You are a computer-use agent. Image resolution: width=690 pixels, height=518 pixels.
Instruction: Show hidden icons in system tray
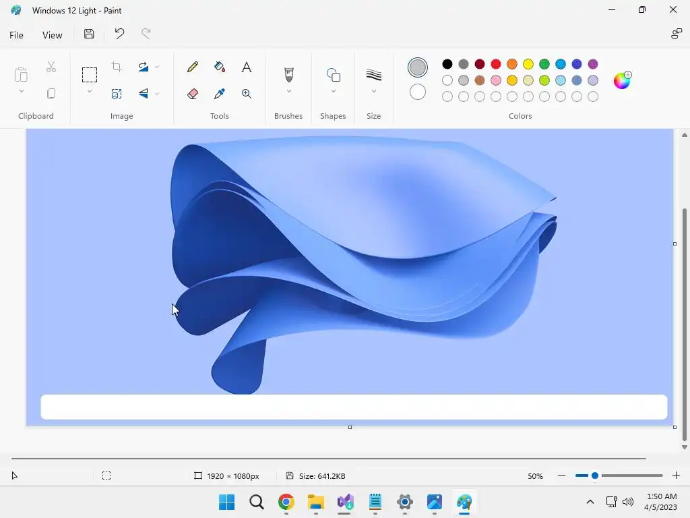pyautogui.click(x=590, y=502)
